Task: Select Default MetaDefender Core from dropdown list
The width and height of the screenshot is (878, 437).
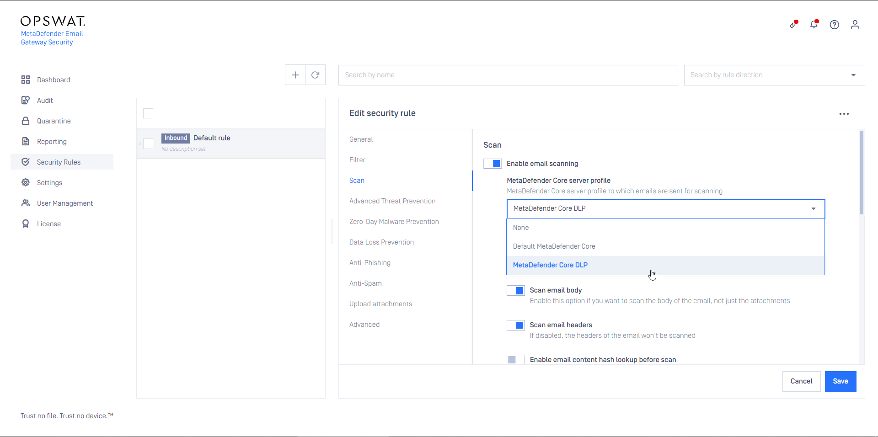Action: tap(554, 246)
